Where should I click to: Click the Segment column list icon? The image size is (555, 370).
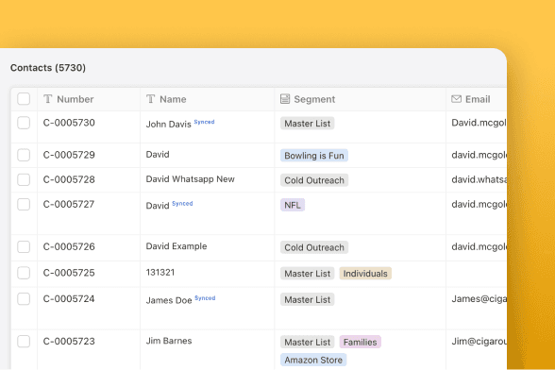coord(285,99)
